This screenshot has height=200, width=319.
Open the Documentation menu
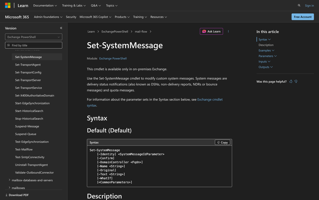point(45,5)
